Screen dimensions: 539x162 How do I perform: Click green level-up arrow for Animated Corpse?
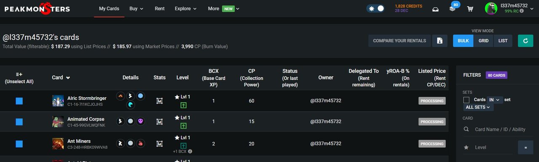pyautogui.click(x=183, y=126)
